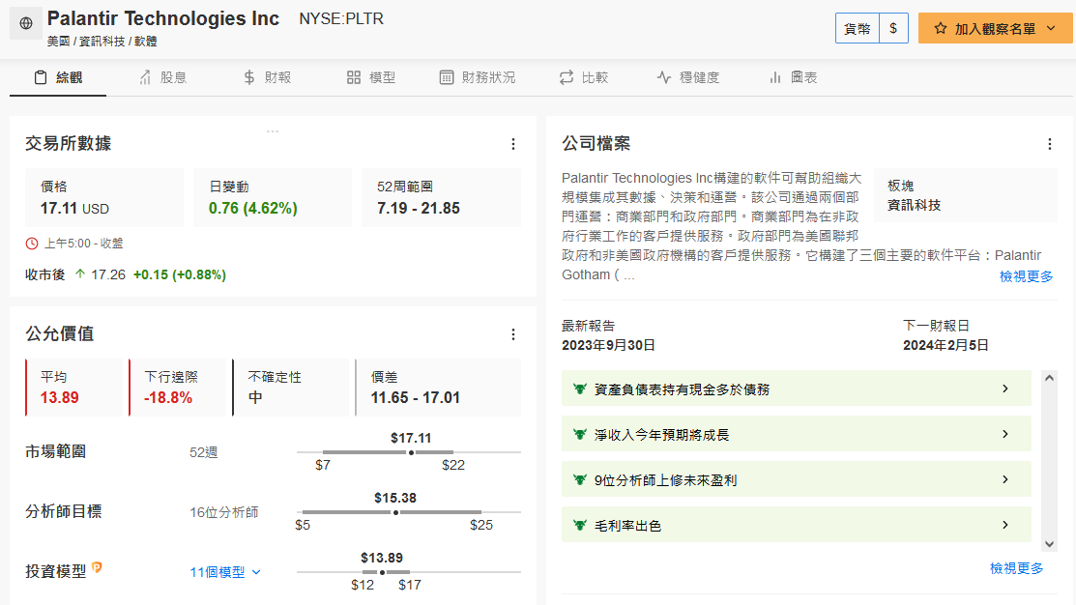
Task: Open the 公司檔案 three-dot menu
Action: click(x=1049, y=144)
